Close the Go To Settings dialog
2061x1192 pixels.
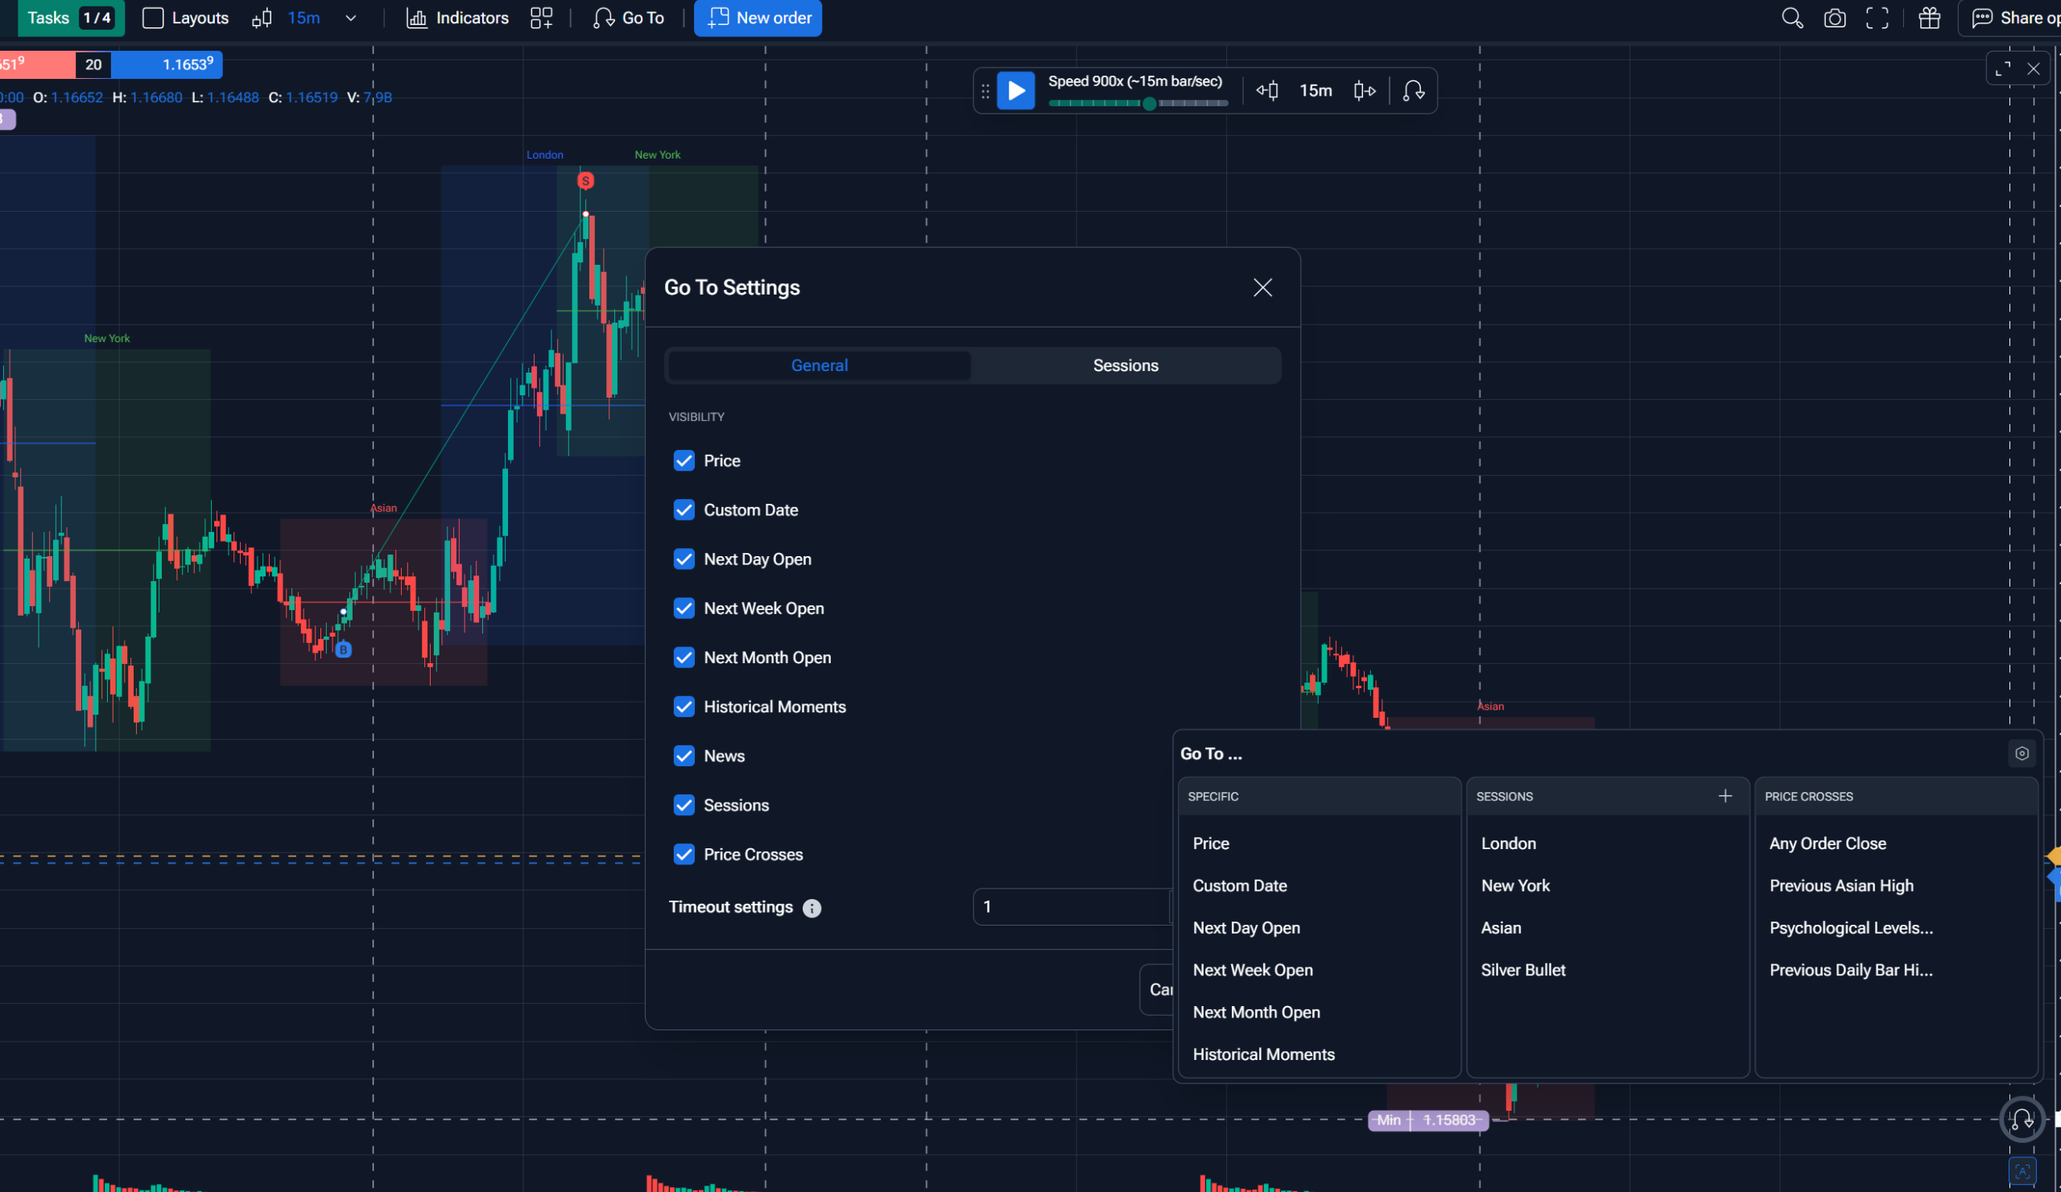tap(1263, 287)
